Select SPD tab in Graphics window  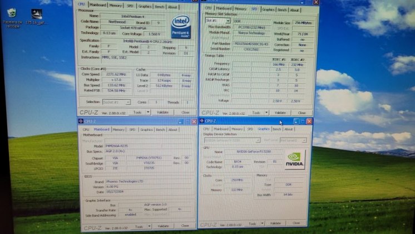tap(250, 129)
